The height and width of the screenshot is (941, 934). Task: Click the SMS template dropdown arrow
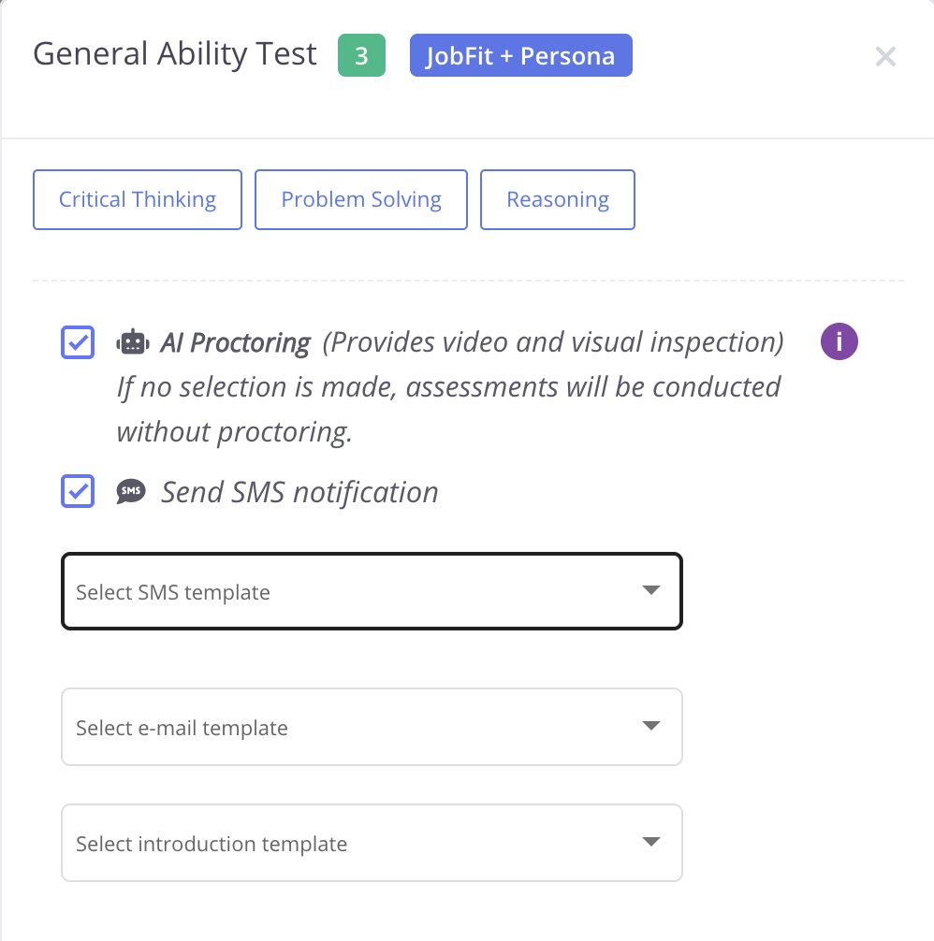click(x=651, y=590)
